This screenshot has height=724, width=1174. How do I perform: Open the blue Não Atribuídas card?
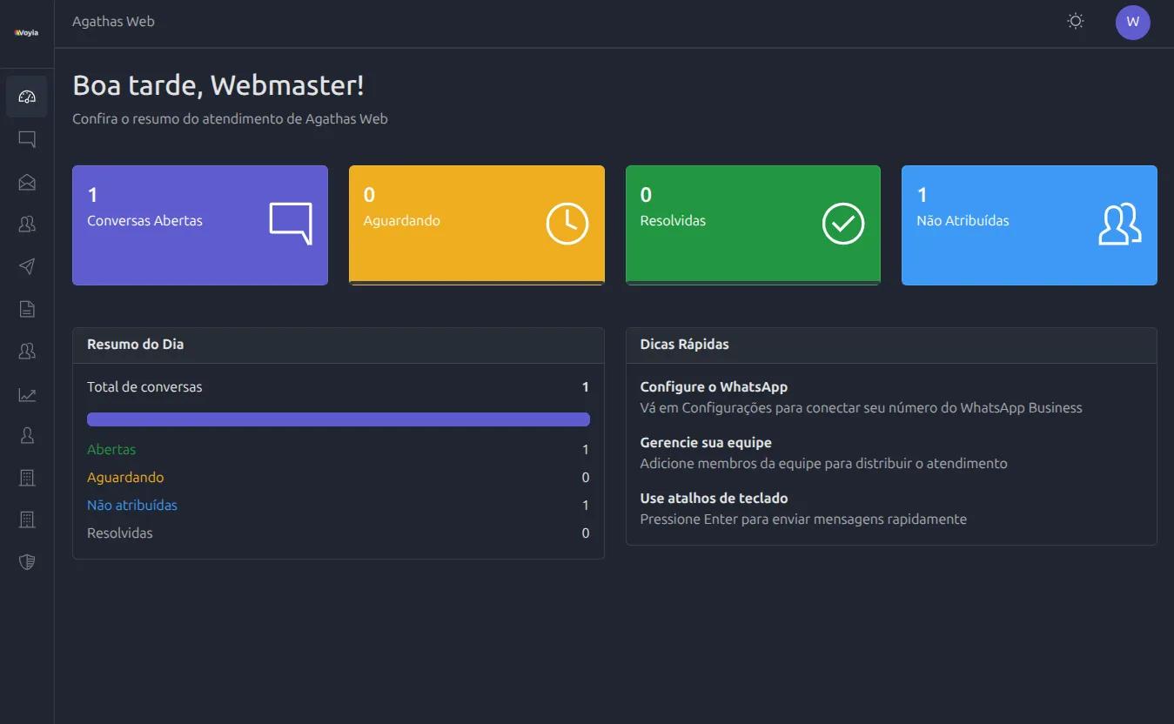click(1029, 225)
